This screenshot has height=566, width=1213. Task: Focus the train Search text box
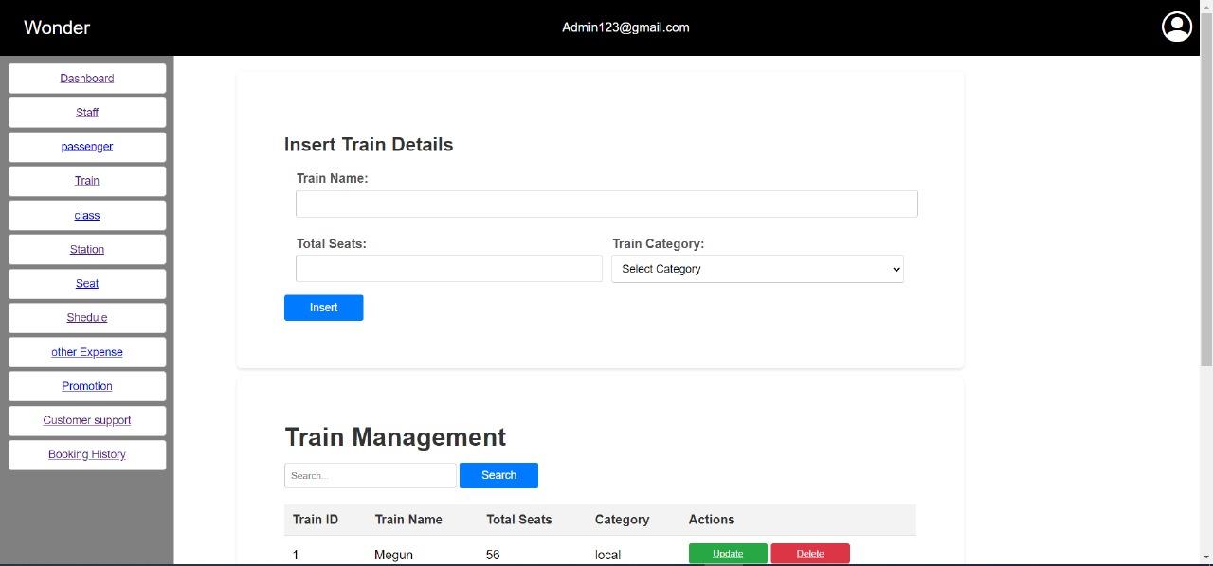[x=371, y=476]
